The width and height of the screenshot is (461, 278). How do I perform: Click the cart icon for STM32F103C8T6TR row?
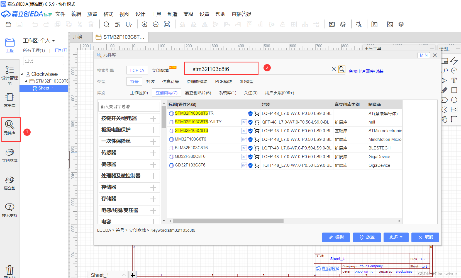pos(257,113)
